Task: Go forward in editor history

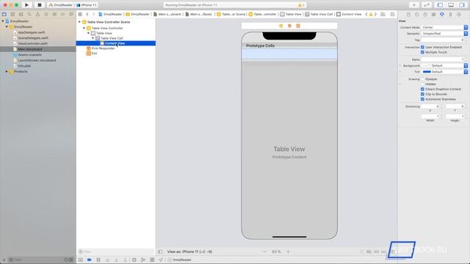Action: pos(93,14)
